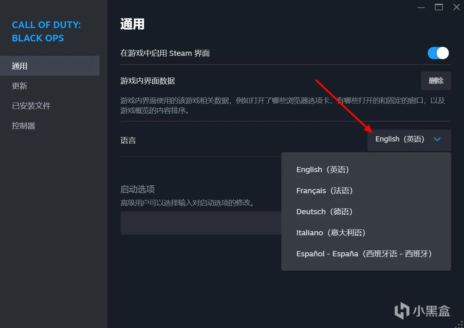Click the 通用 page heading

coord(132,25)
